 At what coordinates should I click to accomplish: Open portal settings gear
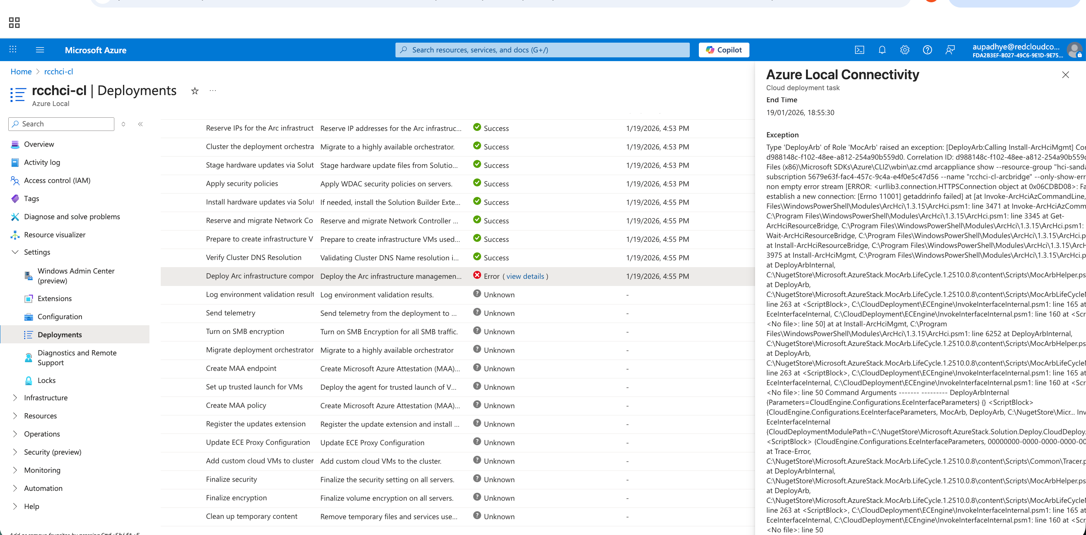point(905,50)
